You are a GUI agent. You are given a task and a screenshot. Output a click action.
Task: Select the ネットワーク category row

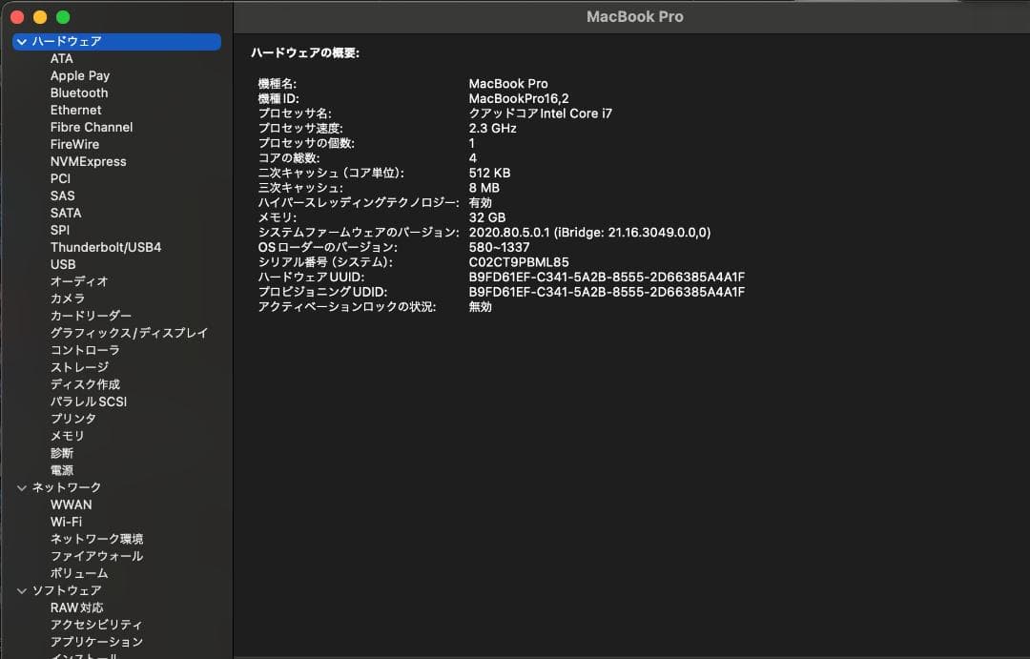[117, 487]
